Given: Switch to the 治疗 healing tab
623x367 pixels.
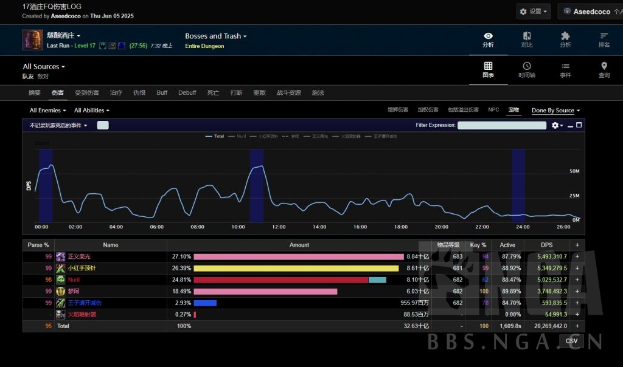Looking at the screenshot, I should (116, 93).
